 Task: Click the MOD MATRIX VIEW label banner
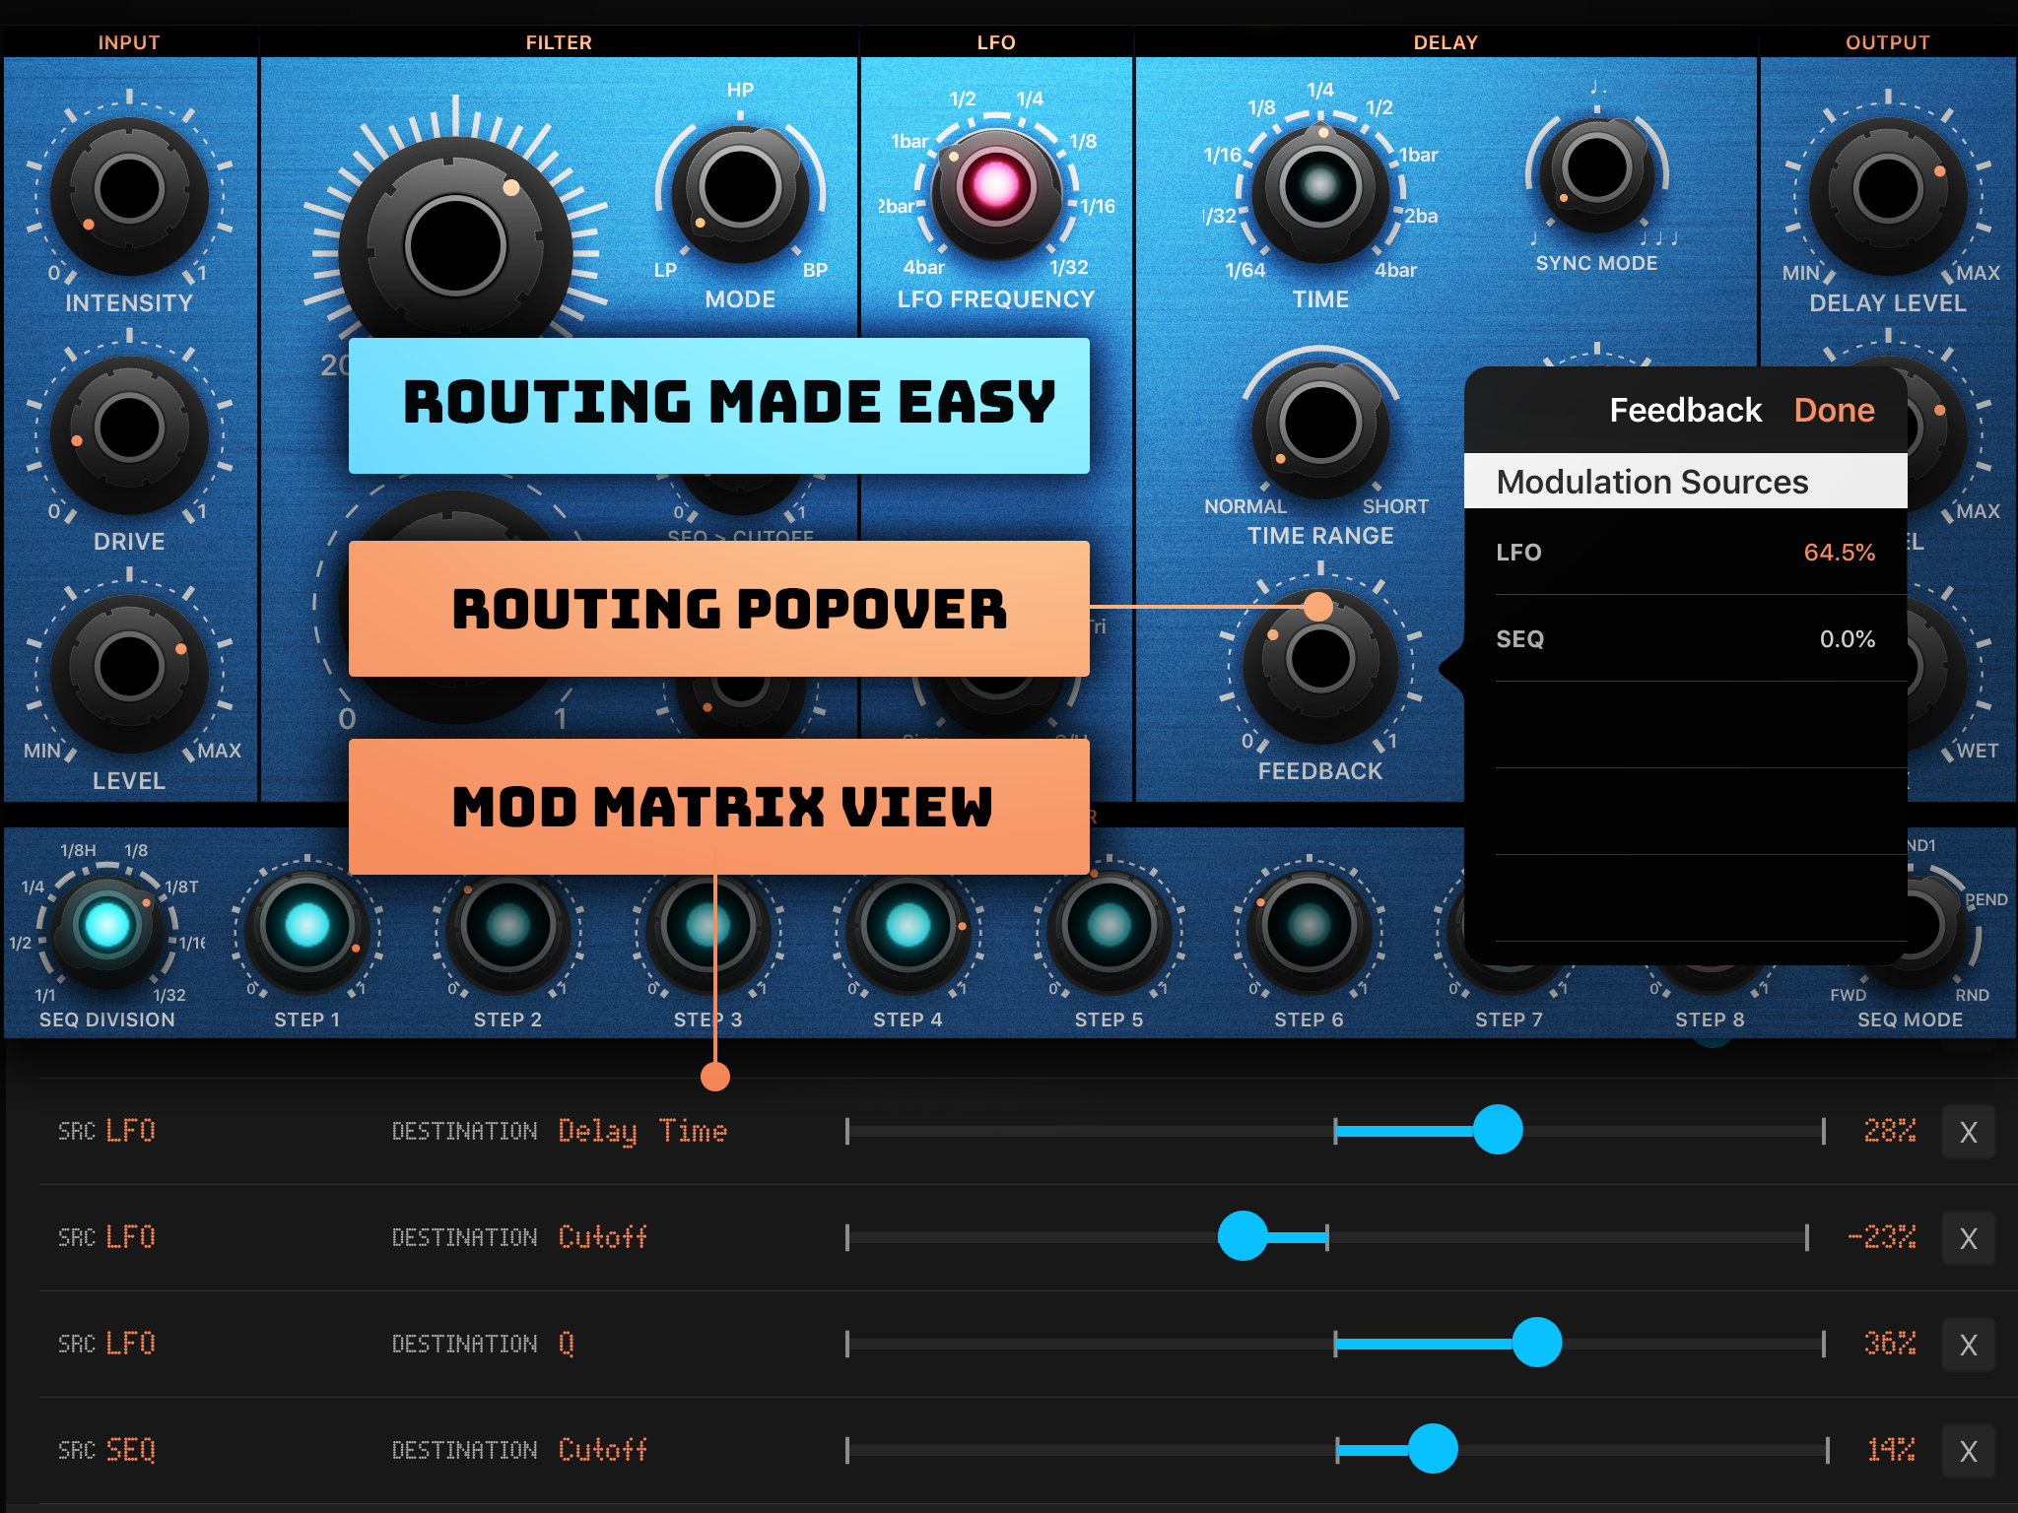coord(719,807)
